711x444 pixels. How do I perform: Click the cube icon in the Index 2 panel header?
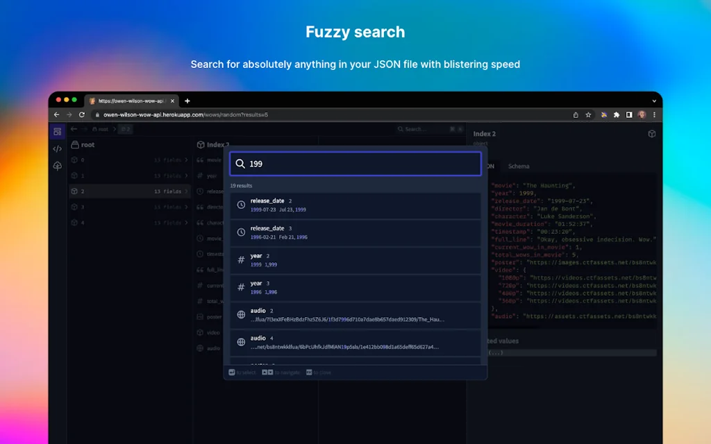coord(651,133)
